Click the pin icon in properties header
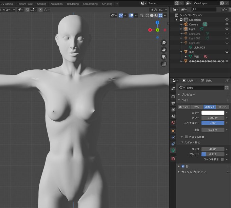 [227, 81]
